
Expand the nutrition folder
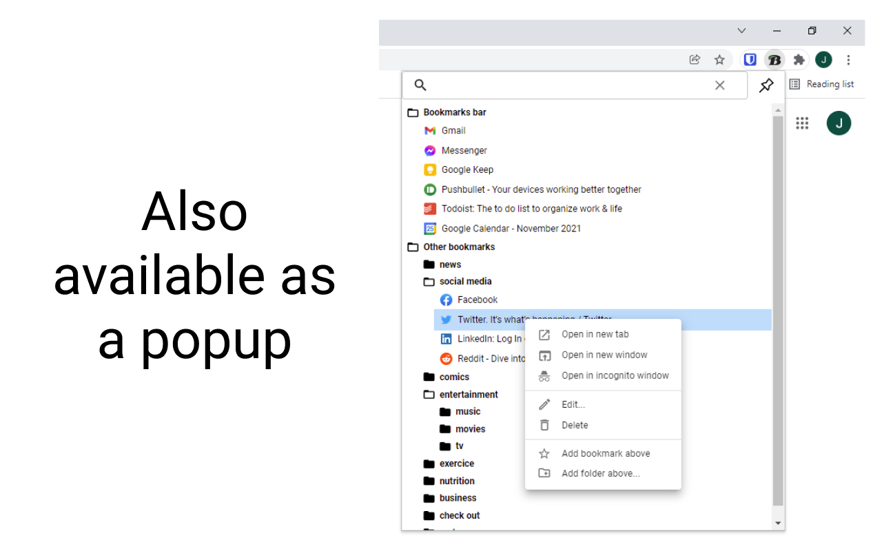pyautogui.click(x=449, y=481)
